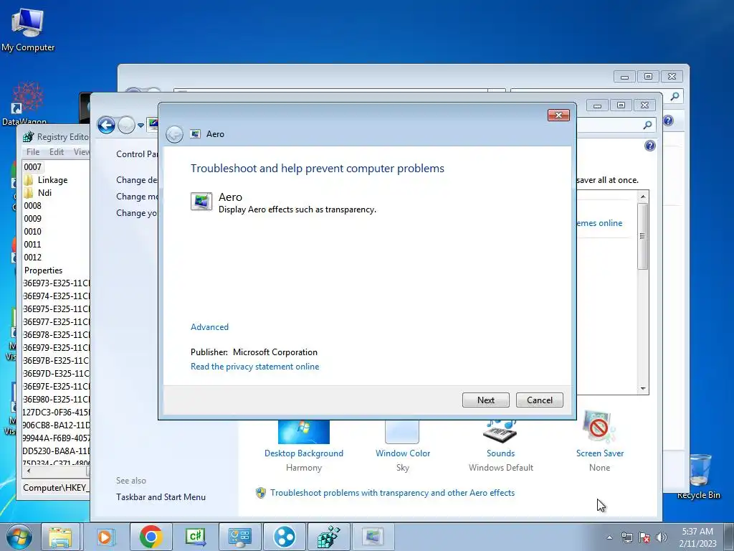The image size is (734, 551).
Task: Select registry key 0012
Action: click(x=32, y=258)
